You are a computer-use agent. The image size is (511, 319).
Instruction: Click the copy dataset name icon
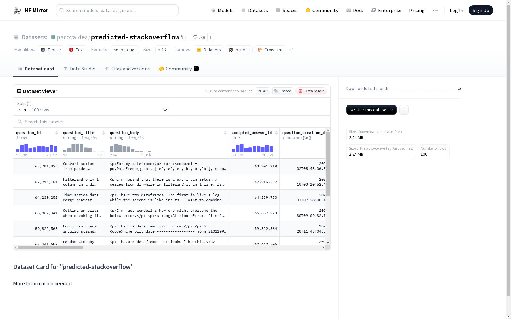pyautogui.click(x=183, y=37)
